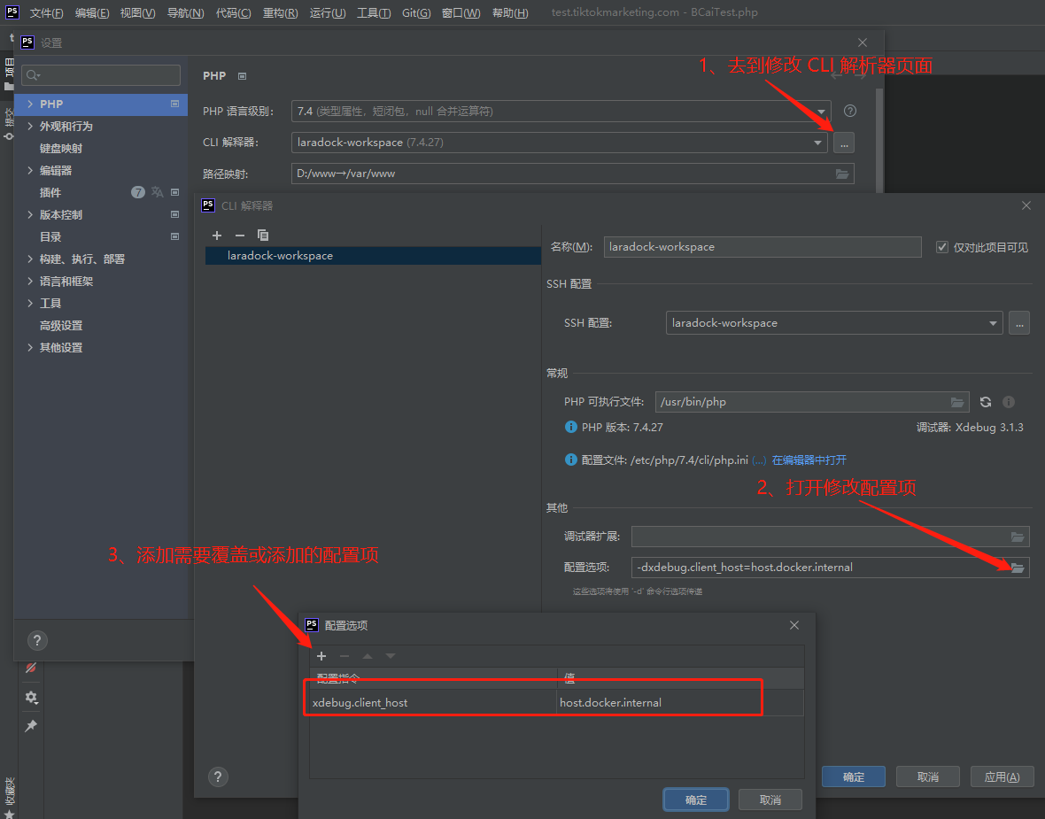This screenshot has height=819, width=1045.
Task: Click the host.docker.internal value cell
Action: coord(680,703)
